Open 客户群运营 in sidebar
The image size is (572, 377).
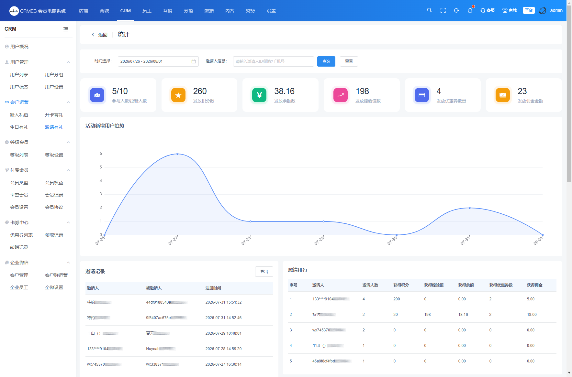pyautogui.click(x=56, y=275)
